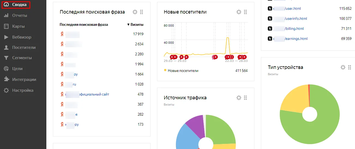Click the Цели target icon
The height and width of the screenshot is (149, 355).
coord(6,69)
